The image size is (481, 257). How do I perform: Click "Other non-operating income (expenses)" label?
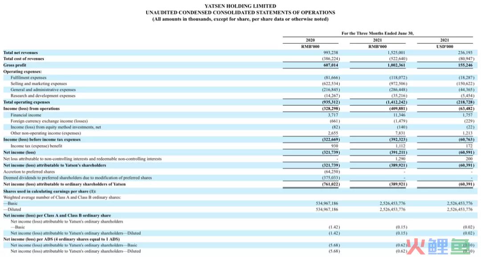point(46,133)
